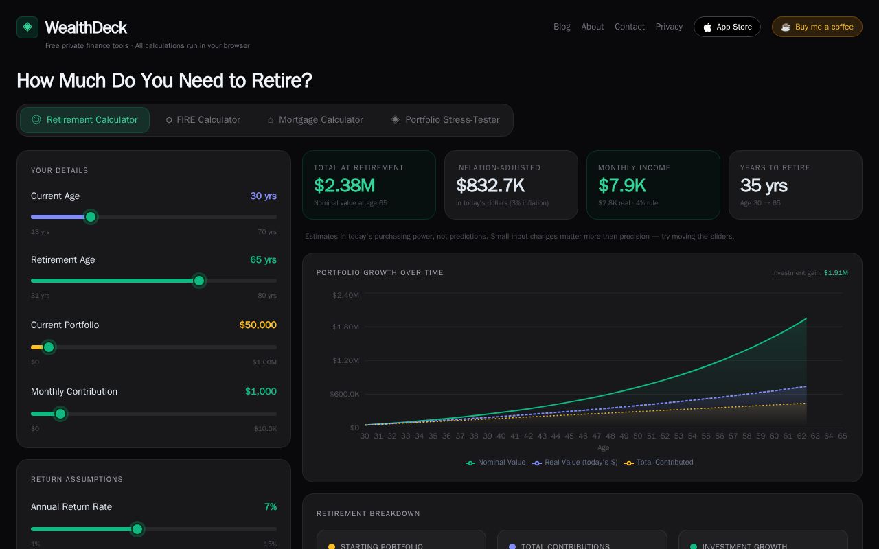Click the Mortgage Calculator house icon
Screen dimensions: 879x549
271,120
